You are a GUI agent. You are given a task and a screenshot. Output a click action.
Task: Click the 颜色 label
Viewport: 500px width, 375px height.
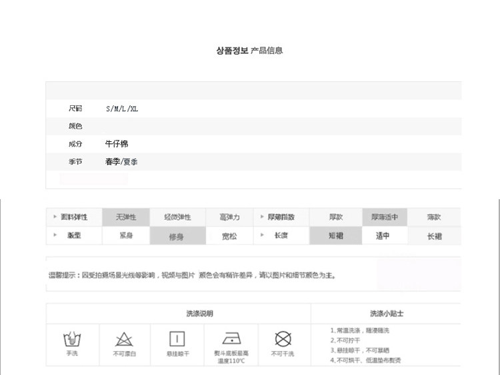[x=75, y=126]
